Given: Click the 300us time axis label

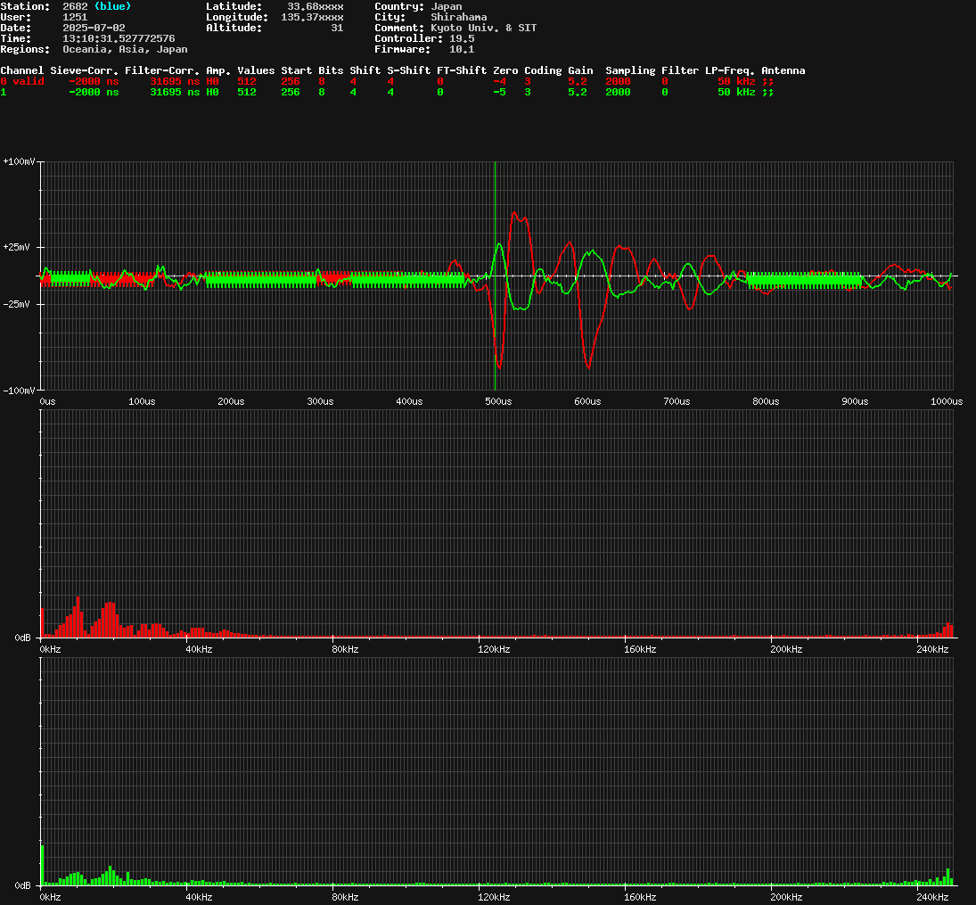Looking at the screenshot, I should click(320, 402).
